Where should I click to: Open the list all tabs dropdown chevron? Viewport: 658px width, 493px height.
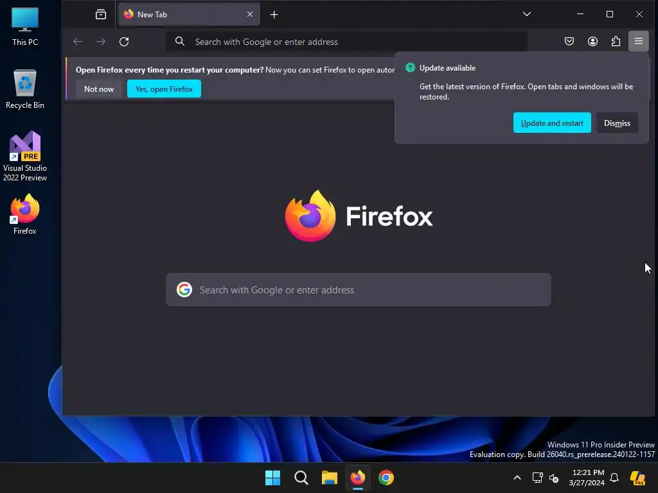point(527,14)
